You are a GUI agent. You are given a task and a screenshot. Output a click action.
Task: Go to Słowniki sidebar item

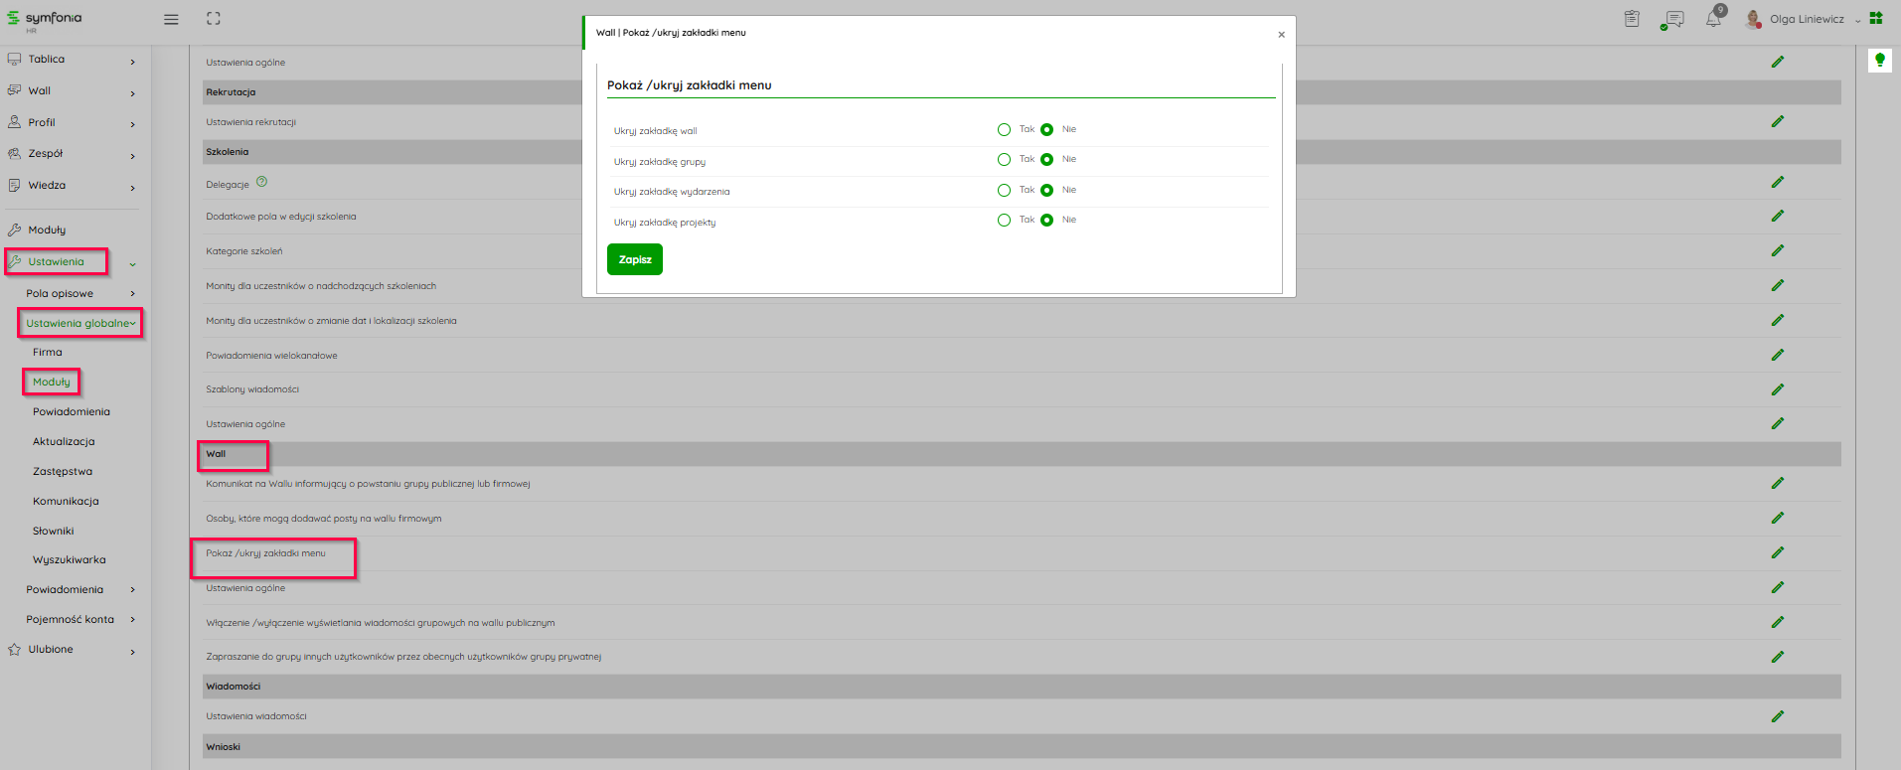54,532
